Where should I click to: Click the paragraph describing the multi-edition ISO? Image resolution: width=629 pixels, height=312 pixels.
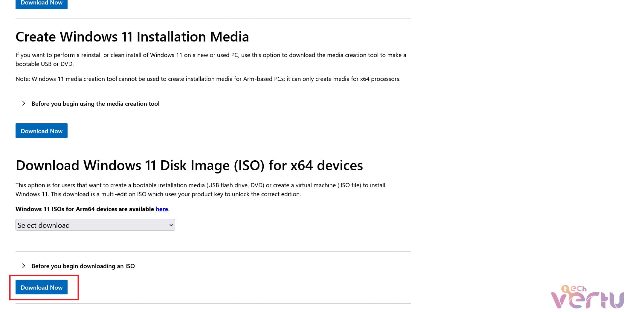coord(200,190)
